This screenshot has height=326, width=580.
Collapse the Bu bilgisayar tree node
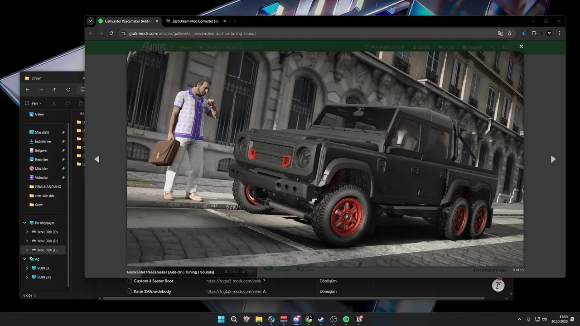click(x=25, y=223)
